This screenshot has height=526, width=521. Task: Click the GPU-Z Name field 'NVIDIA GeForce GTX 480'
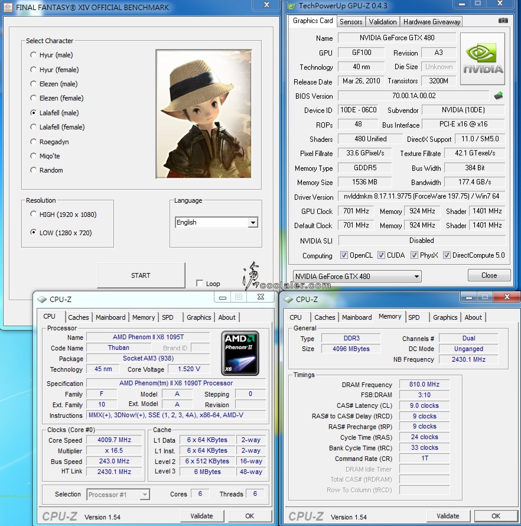tap(397, 38)
